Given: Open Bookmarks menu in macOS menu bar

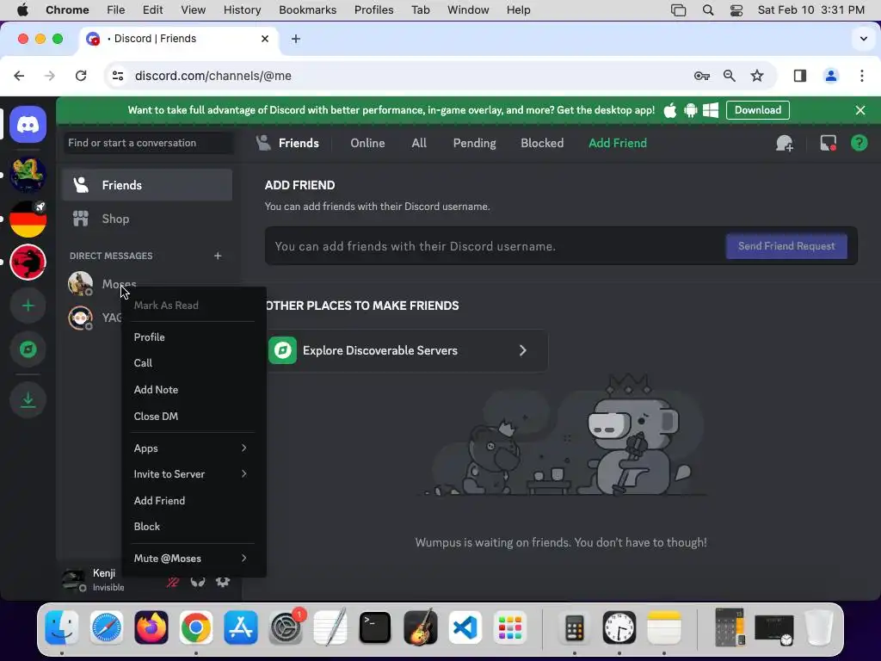Looking at the screenshot, I should [307, 10].
